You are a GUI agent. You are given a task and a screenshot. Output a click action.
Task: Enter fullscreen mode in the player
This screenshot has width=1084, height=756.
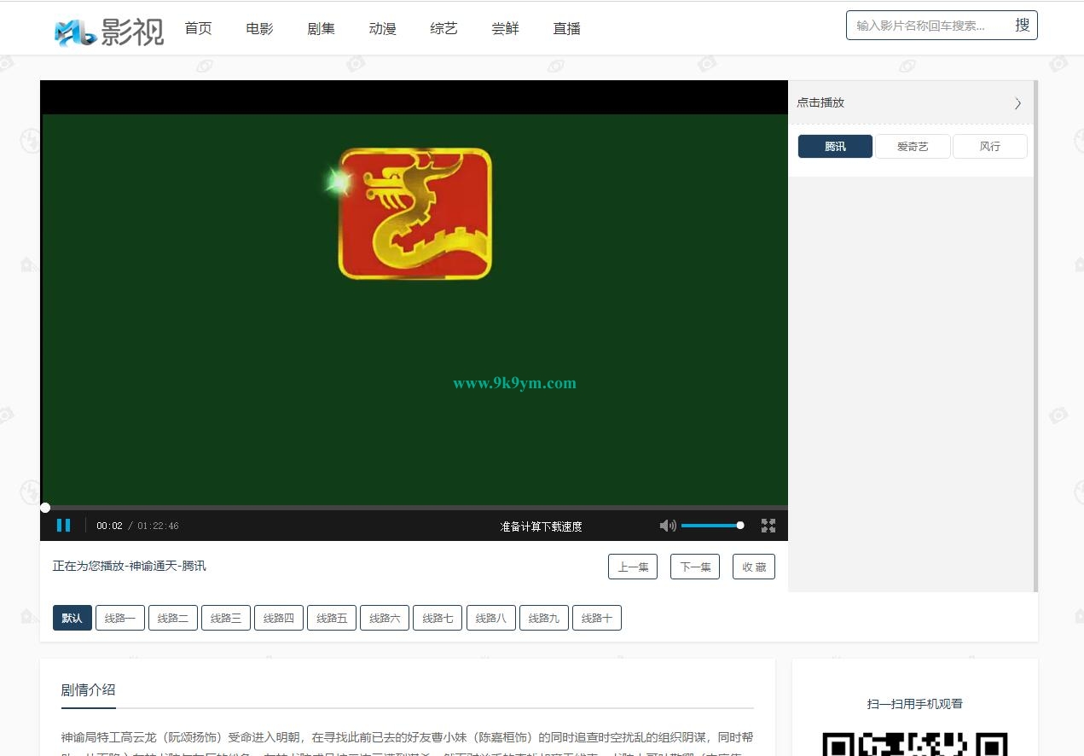(768, 526)
